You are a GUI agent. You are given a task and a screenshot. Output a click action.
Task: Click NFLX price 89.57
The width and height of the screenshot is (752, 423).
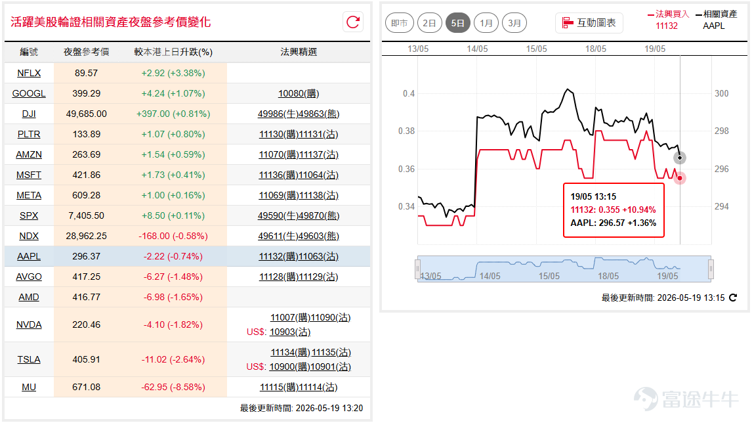coord(87,73)
